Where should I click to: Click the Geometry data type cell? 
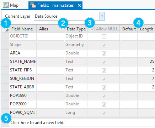(76, 45)
